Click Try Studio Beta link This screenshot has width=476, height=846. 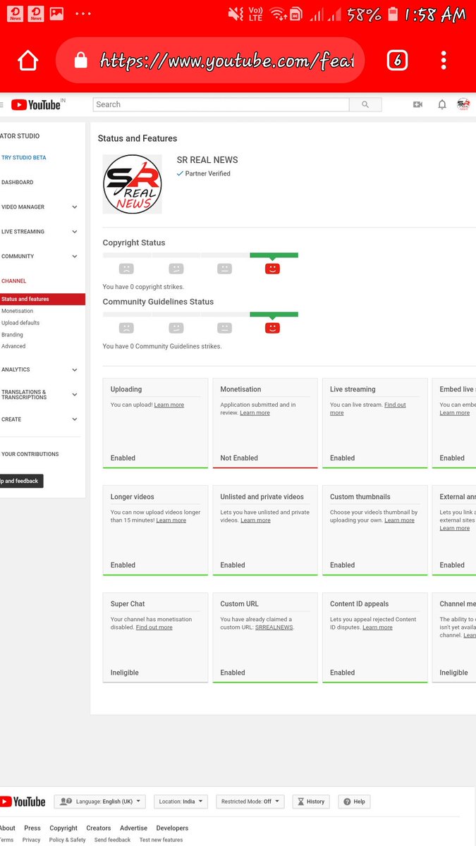tap(24, 158)
